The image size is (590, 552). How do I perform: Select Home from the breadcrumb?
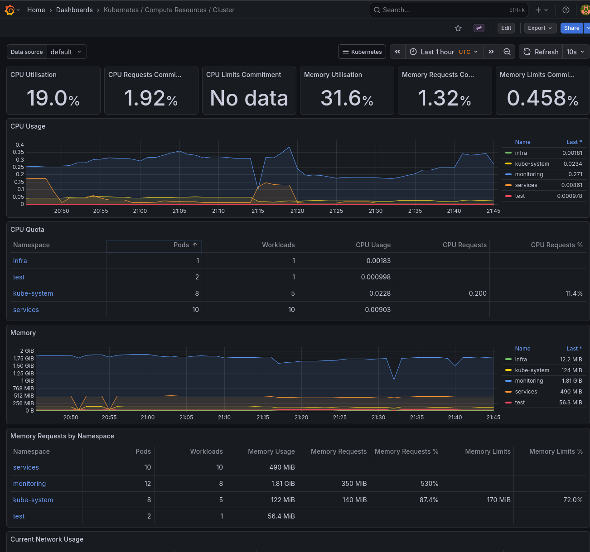[x=36, y=10]
